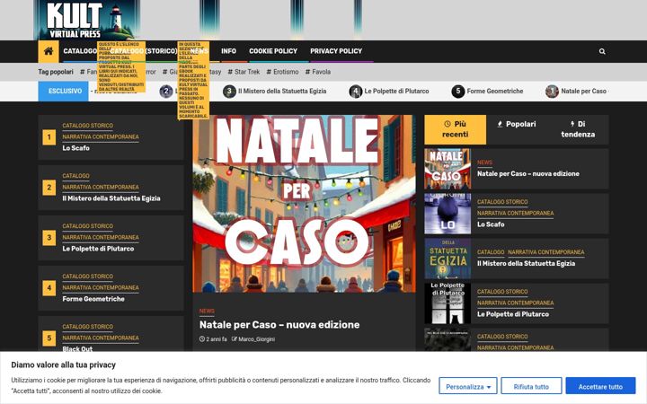Select number 2 badge beside Statuetta Egizia list item
Screen dimensions: 647x404
[x=49, y=188]
